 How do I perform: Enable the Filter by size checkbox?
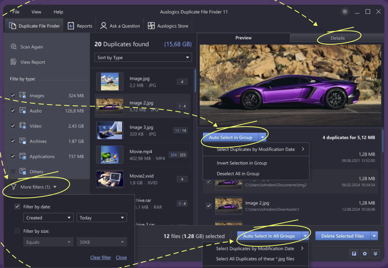click(x=17, y=231)
